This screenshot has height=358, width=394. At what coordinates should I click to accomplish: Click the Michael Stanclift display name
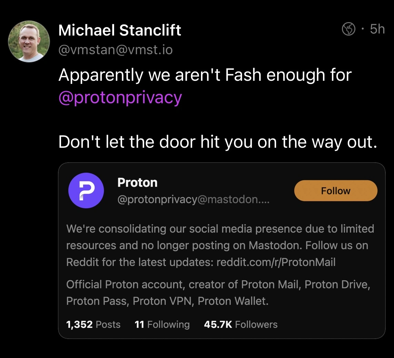[120, 30]
